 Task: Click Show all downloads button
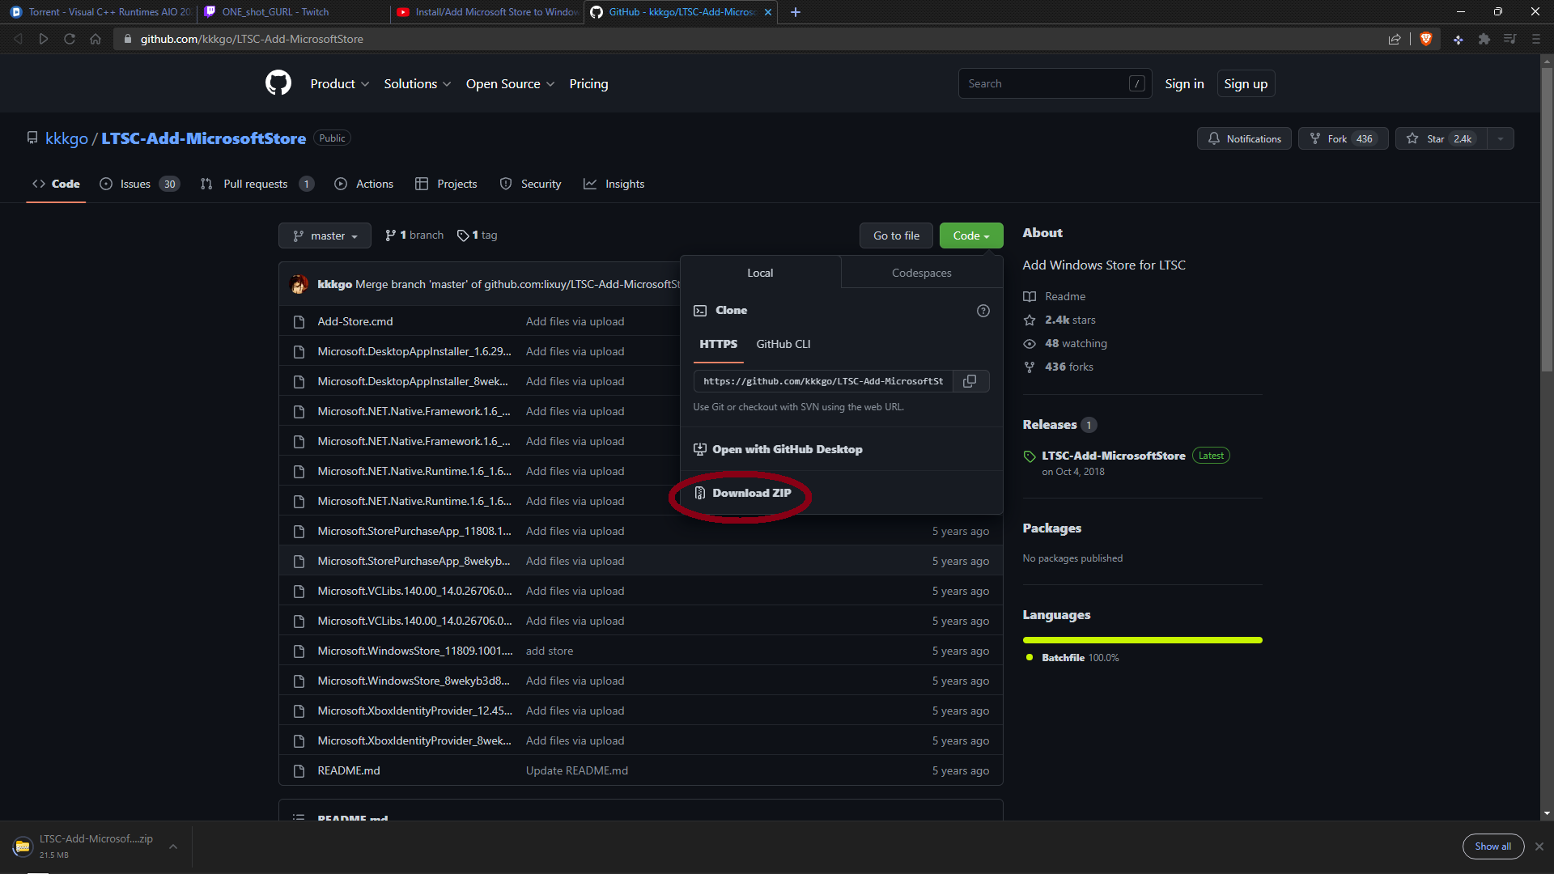click(x=1492, y=846)
